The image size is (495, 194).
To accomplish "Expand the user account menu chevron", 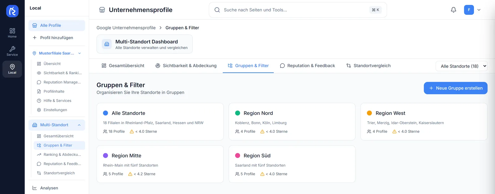I will (479, 10).
